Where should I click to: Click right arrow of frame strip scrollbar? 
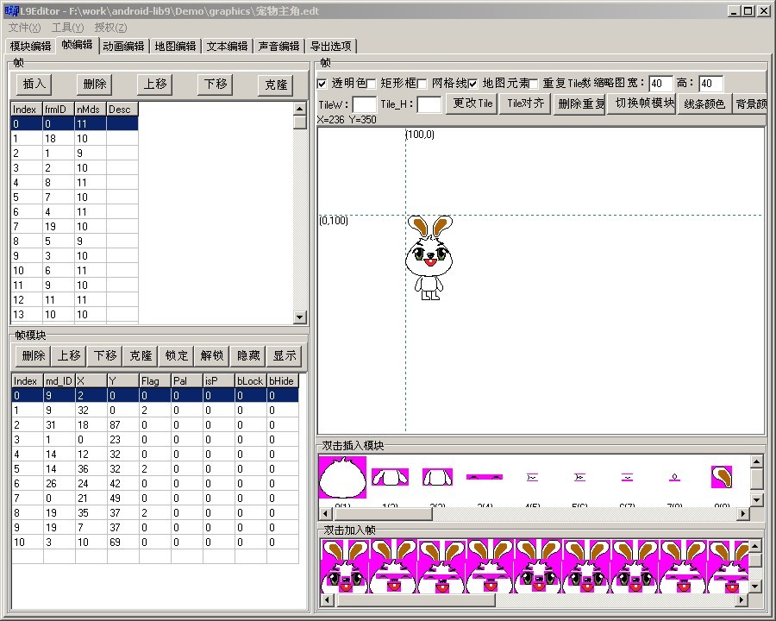coord(741,599)
